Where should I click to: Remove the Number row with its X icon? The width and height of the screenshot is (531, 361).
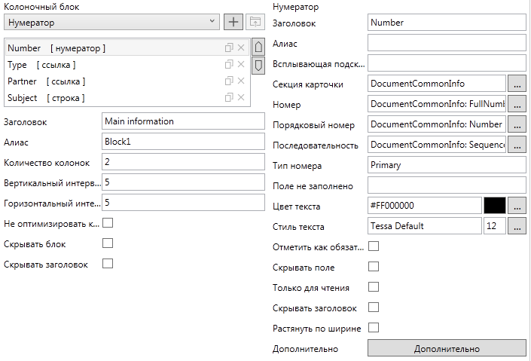(x=241, y=48)
